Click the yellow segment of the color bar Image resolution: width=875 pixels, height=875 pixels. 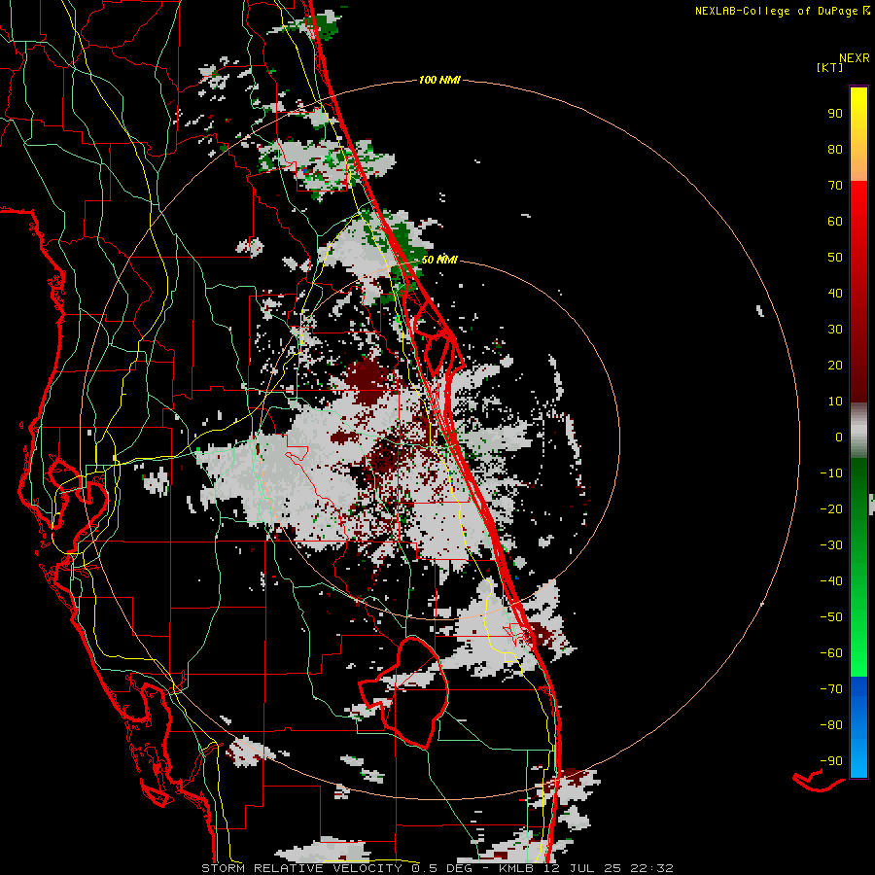tap(858, 134)
